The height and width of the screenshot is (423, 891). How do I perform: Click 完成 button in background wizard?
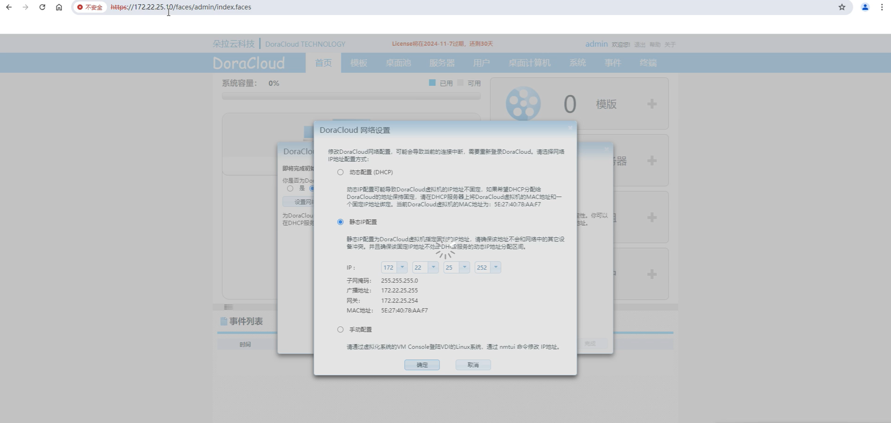coord(590,344)
